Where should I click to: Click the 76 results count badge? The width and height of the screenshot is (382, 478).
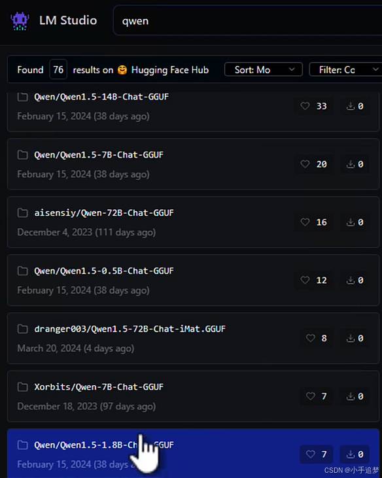pyautogui.click(x=58, y=69)
